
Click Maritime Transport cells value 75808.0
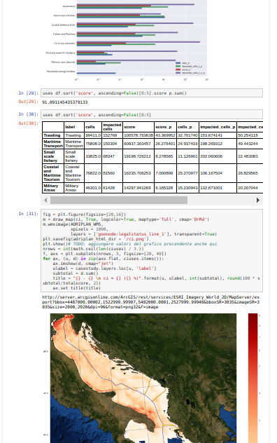(93, 144)
